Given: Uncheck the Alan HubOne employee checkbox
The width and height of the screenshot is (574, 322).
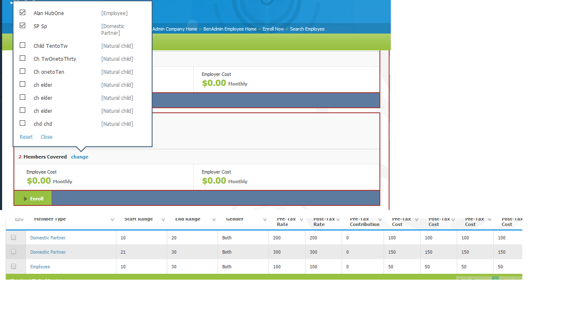Looking at the screenshot, I should (x=23, y=13).
